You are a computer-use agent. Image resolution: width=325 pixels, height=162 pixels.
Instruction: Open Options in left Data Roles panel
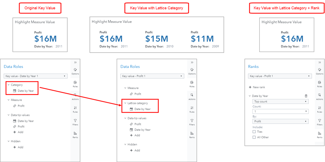pos(75,71)
